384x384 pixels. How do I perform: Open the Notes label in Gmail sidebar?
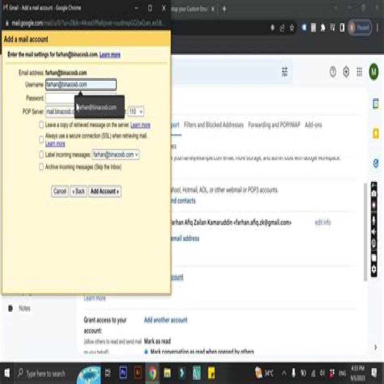pyautogui.click(x=24, y=308)
